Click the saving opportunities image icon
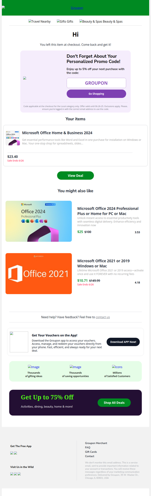Image resolution: width=151 pixels, height=496 pixels. 75,367
